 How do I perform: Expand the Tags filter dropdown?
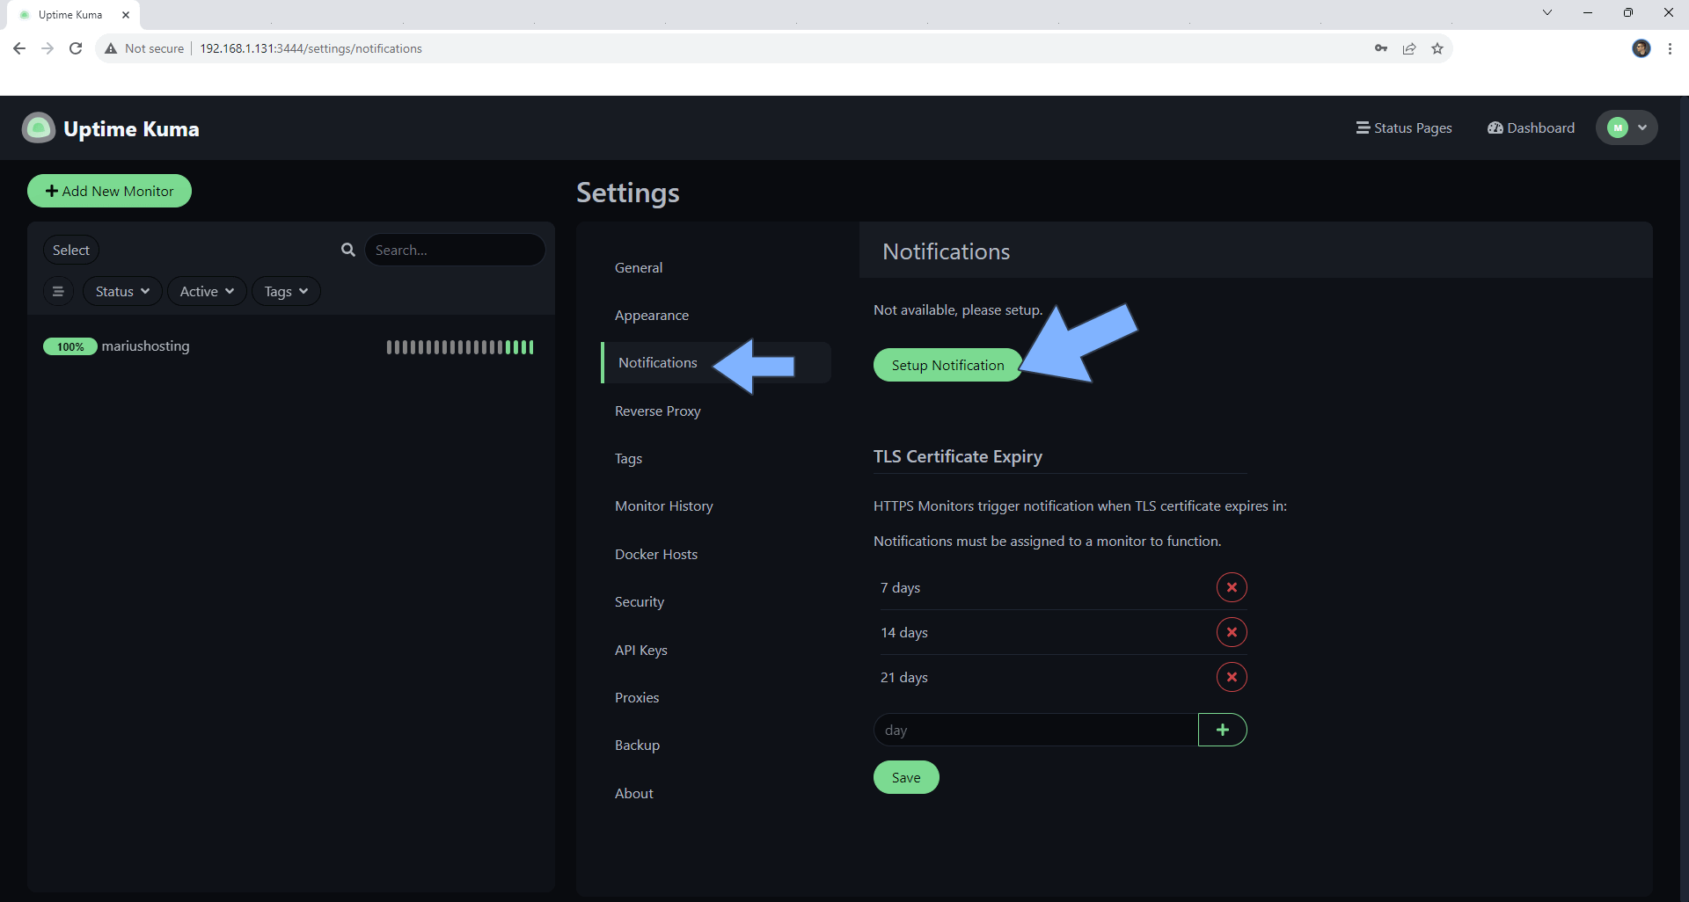[x=284, y=291]
